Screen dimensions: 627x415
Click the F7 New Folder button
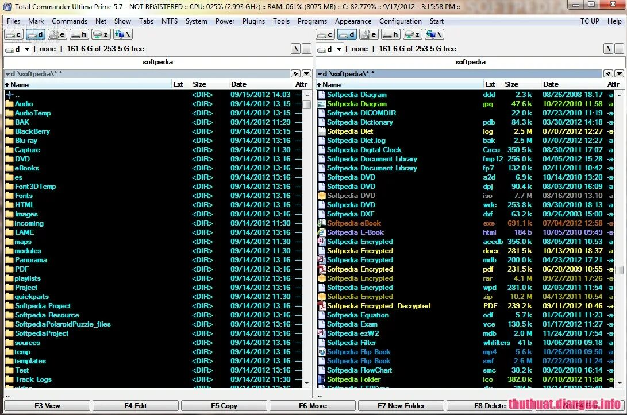401,405
